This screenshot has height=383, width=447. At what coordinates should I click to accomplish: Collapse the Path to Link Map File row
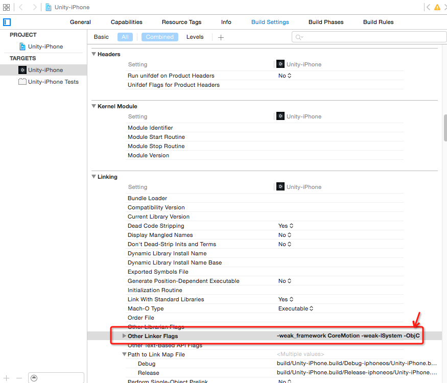124,354
